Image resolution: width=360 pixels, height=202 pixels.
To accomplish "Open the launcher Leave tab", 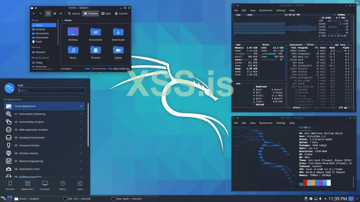I will pos(80,186).
